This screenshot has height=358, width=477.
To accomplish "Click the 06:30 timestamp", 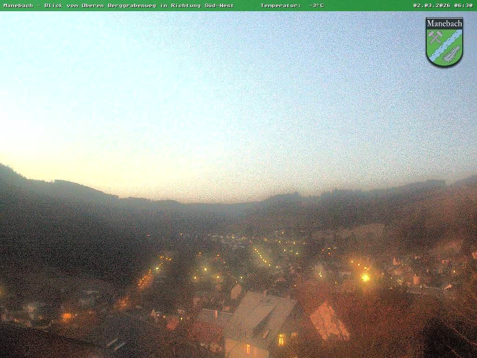I will tap(463, 5).
